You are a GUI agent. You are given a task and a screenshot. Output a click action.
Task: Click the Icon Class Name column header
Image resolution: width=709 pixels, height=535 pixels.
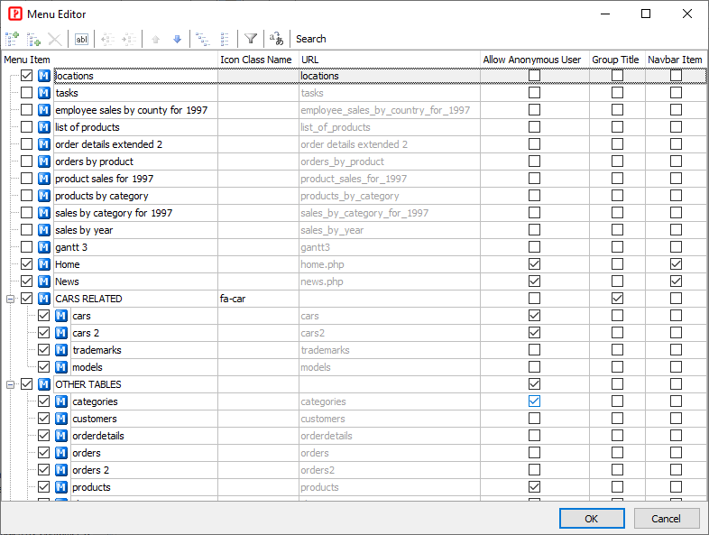pyautogui.click(x=256, y=60)
